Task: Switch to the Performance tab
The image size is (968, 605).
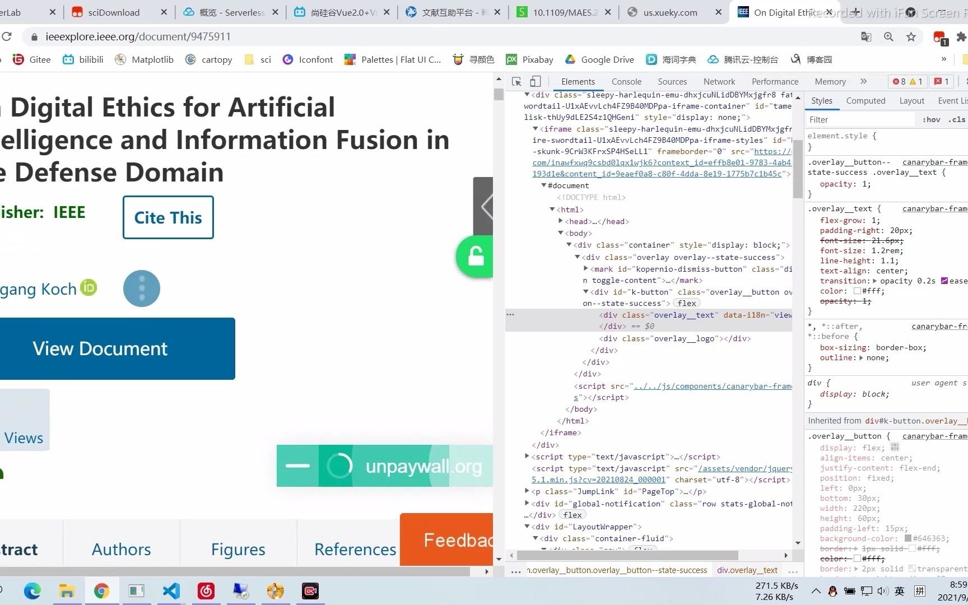Action: (775, 82)
